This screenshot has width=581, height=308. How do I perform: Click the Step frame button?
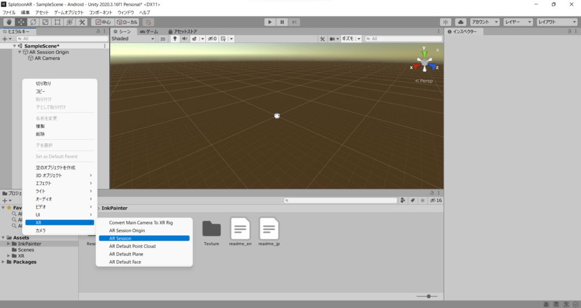(x=294, y=22)
